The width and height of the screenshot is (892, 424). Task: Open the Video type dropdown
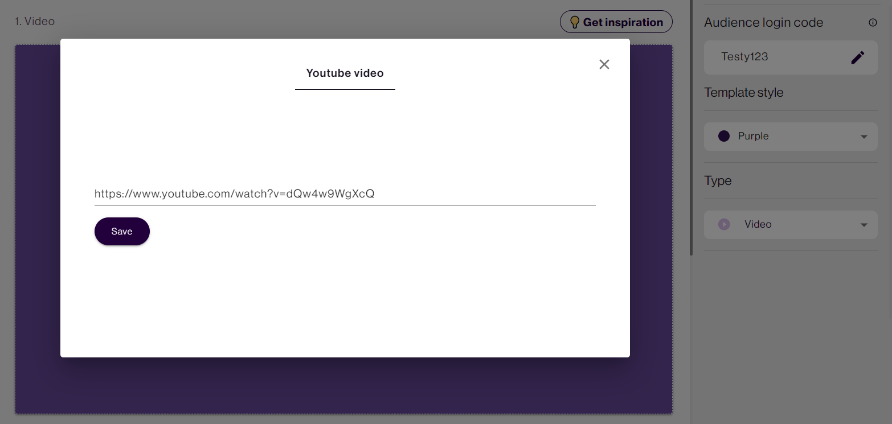[x=791, y=224]
